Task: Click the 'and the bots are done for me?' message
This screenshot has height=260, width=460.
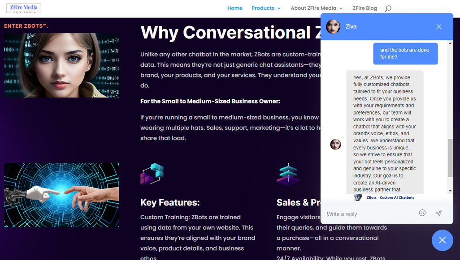Action: point(405,54)
